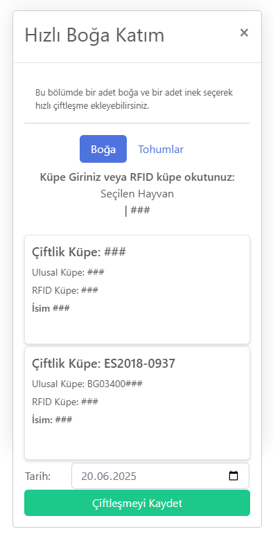Screen dimensions: 273x534
Task: Click the İsim: ### line in second card
Action: (52, 420)
